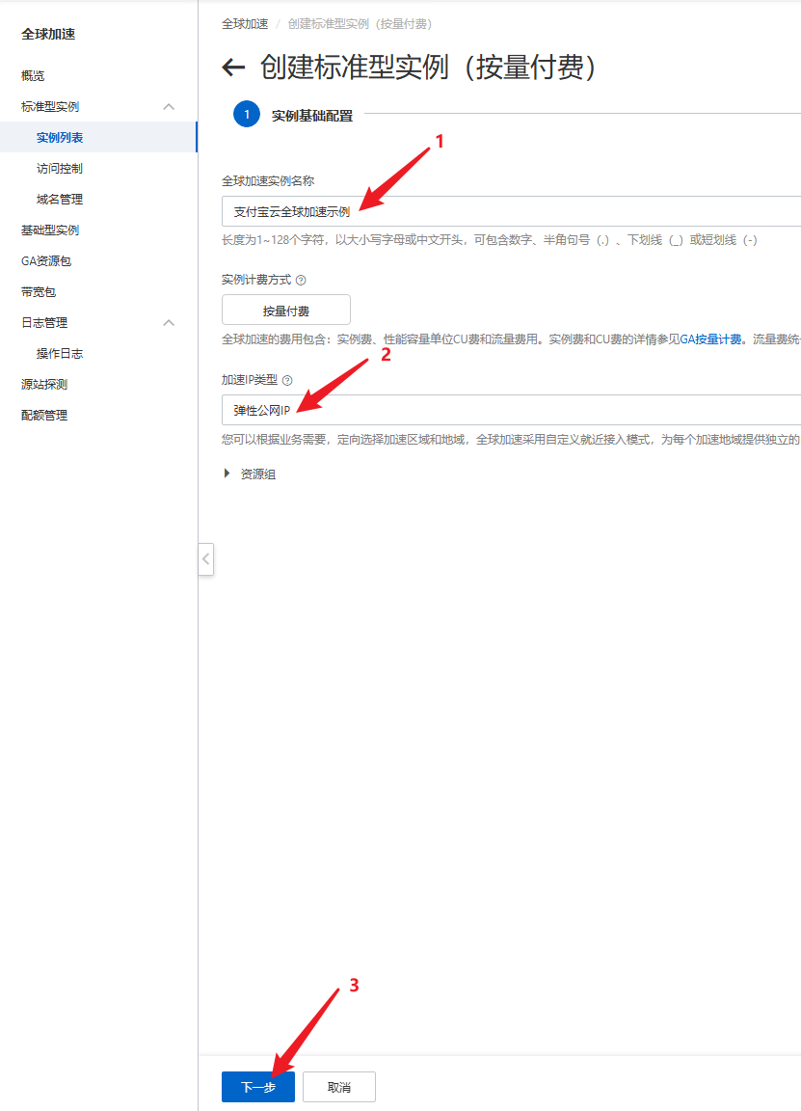The height and width of the screenshot is (1111, 801).
Task: Open 基础型实例 in the sidebar
Action: [50, 230]
